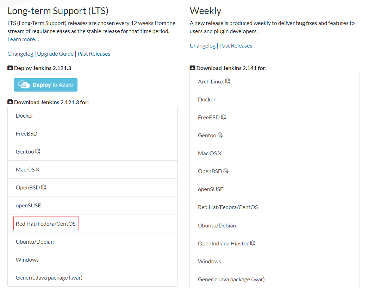
Task: Click the download icon before Deploy Jenkins 2.121.3
Action: [x=10, y=68]
